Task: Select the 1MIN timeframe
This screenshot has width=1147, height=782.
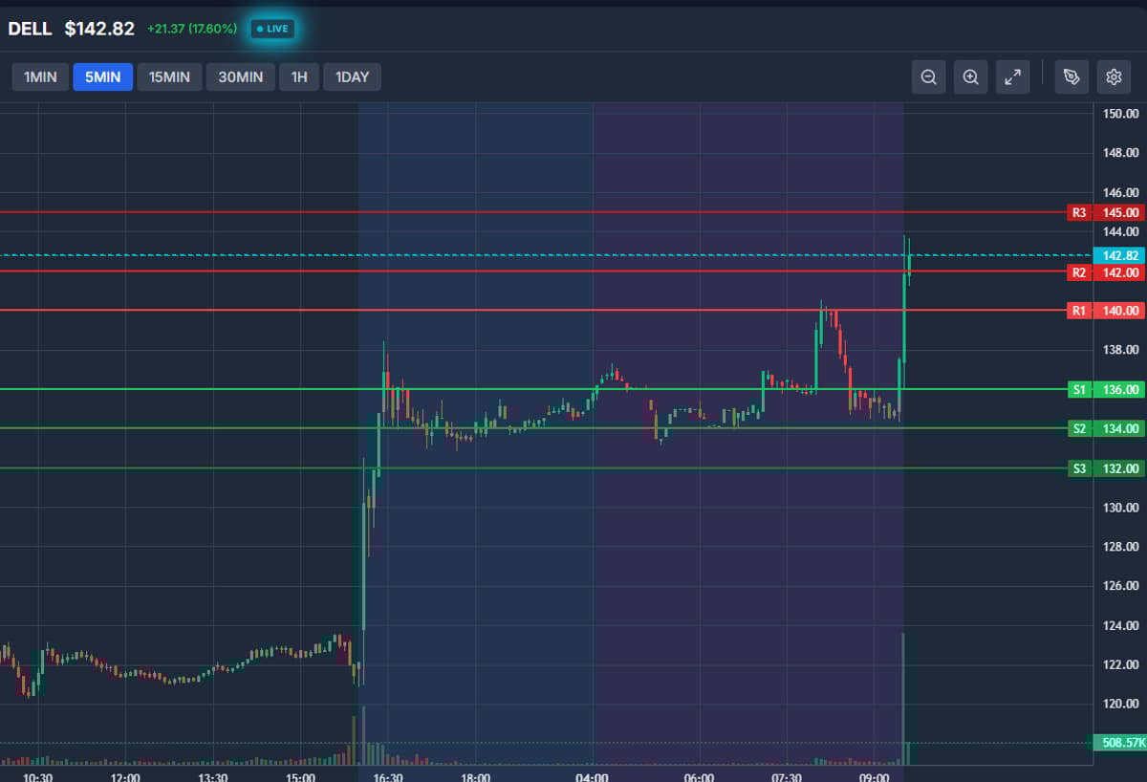Action: point(40,77)
